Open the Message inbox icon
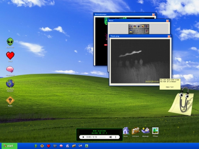The height and width of the screenshot is (149, 199). [x=146, y=131]
